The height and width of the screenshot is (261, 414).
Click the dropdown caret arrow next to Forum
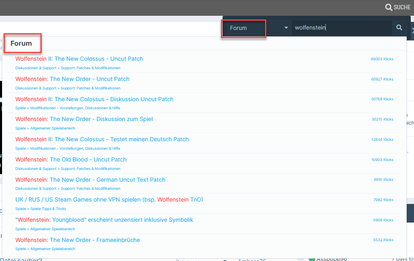pyautogui.click(x=286, y=28)
